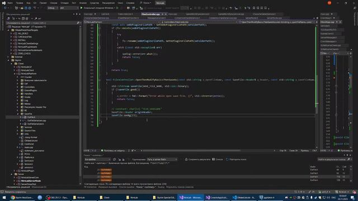This screenshot has width=358, height=201.
Task: Expand the ALL_BUILD project node
Action: click(11, 33)
